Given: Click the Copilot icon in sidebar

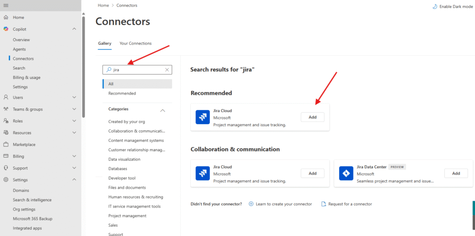Looking at the screenshot, I should coord(6,29).
